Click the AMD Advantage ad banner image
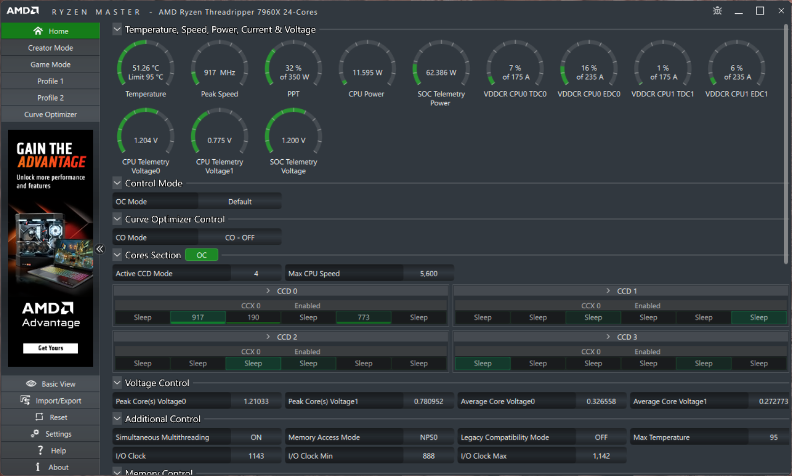The width and height of the screenshot is (792, 476). (51, 248)
